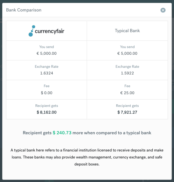Image resolution: width=174 pixels, height=182 pixels.
Task: Click the typical bank definition paragraph
Action: 87,157
